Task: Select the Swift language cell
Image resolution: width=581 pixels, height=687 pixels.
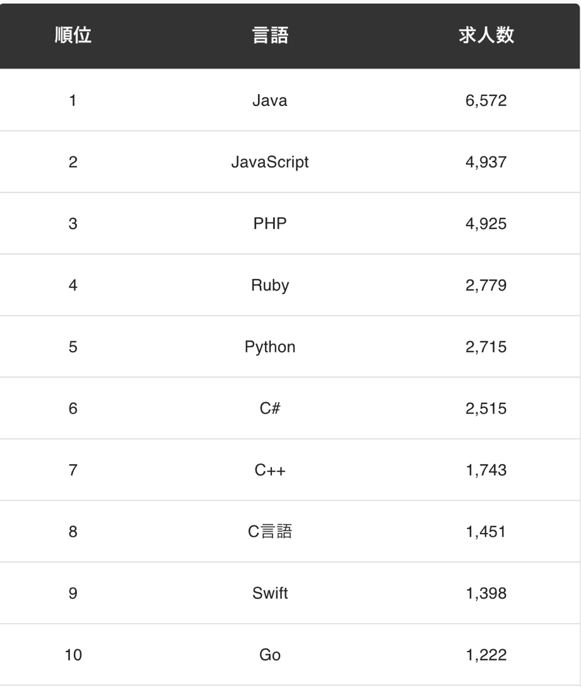Action: point(270,594)
